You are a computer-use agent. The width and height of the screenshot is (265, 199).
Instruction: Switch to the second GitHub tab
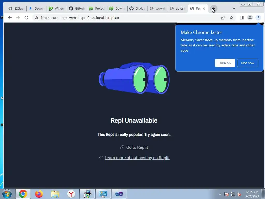click(x=137, y=9)
